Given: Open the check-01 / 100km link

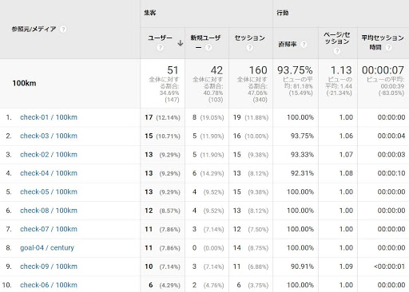Looking at the screenshot, I should tap(49, 117).
